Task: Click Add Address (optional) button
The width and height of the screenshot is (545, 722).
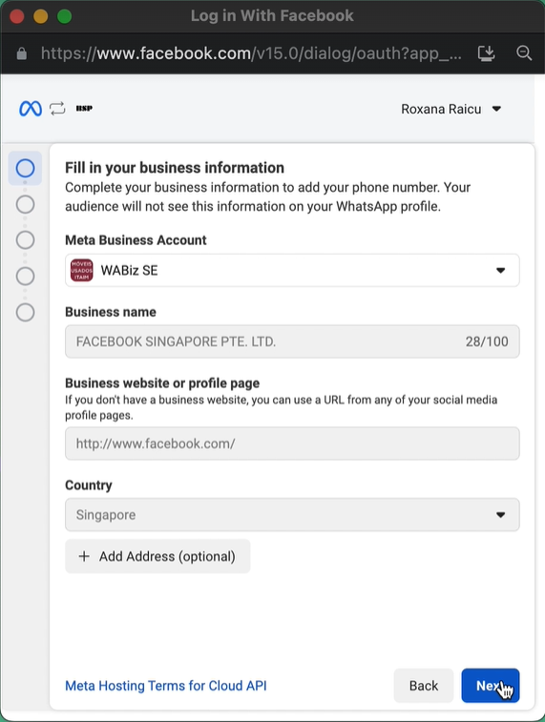Action: [157, 556]
